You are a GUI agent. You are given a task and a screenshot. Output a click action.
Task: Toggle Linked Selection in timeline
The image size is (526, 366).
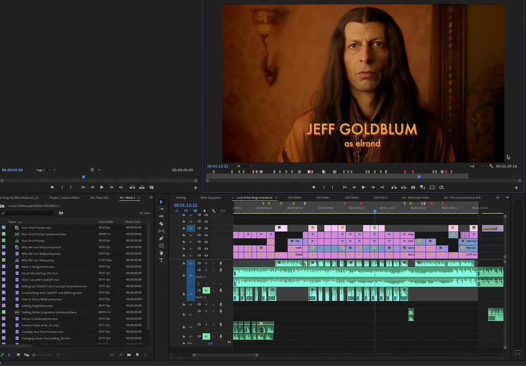pos(195,211)
